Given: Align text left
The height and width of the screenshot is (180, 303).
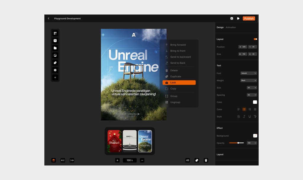Looking at the screenshot, I should pyautogui.click(x=239, y=109).
